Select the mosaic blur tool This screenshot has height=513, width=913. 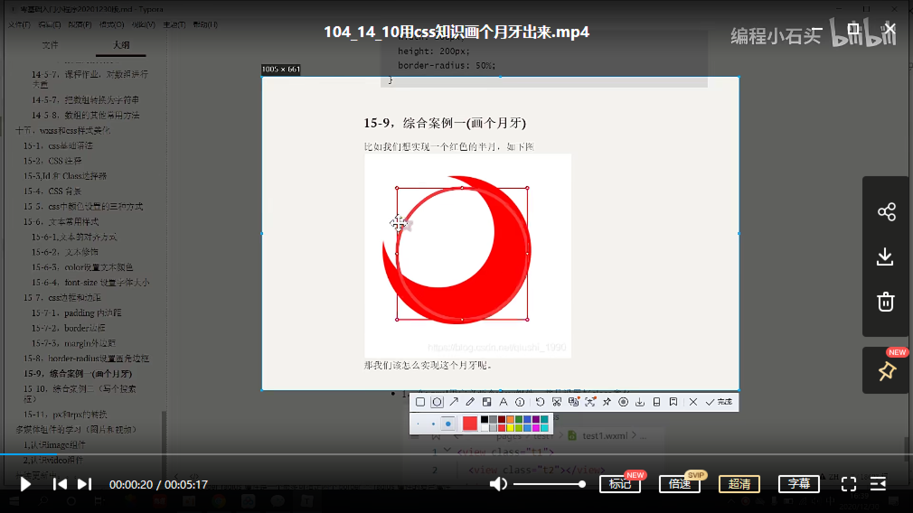point(487,402)
